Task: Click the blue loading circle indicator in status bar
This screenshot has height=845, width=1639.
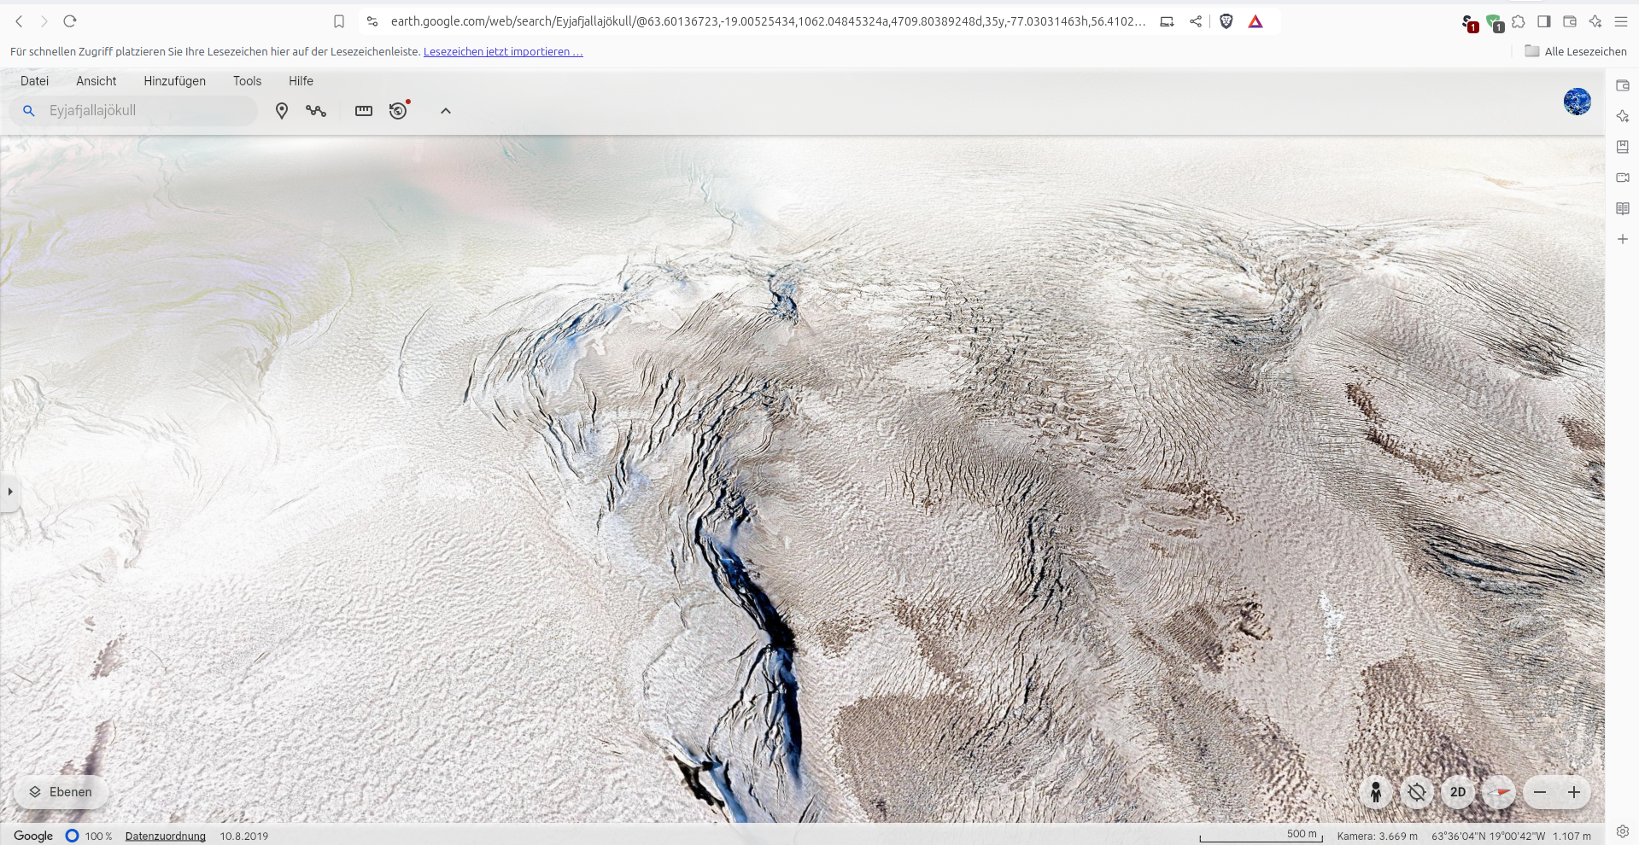Action: click(x=73, y=836)
